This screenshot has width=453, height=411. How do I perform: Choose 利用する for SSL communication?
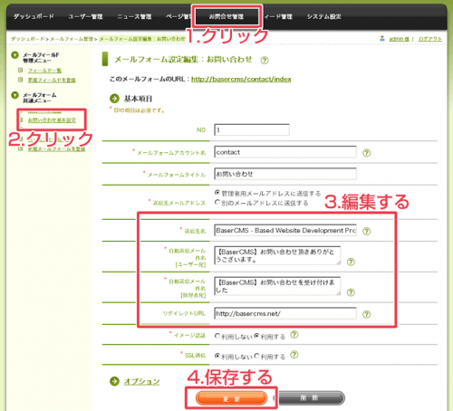tap(256, 356)
